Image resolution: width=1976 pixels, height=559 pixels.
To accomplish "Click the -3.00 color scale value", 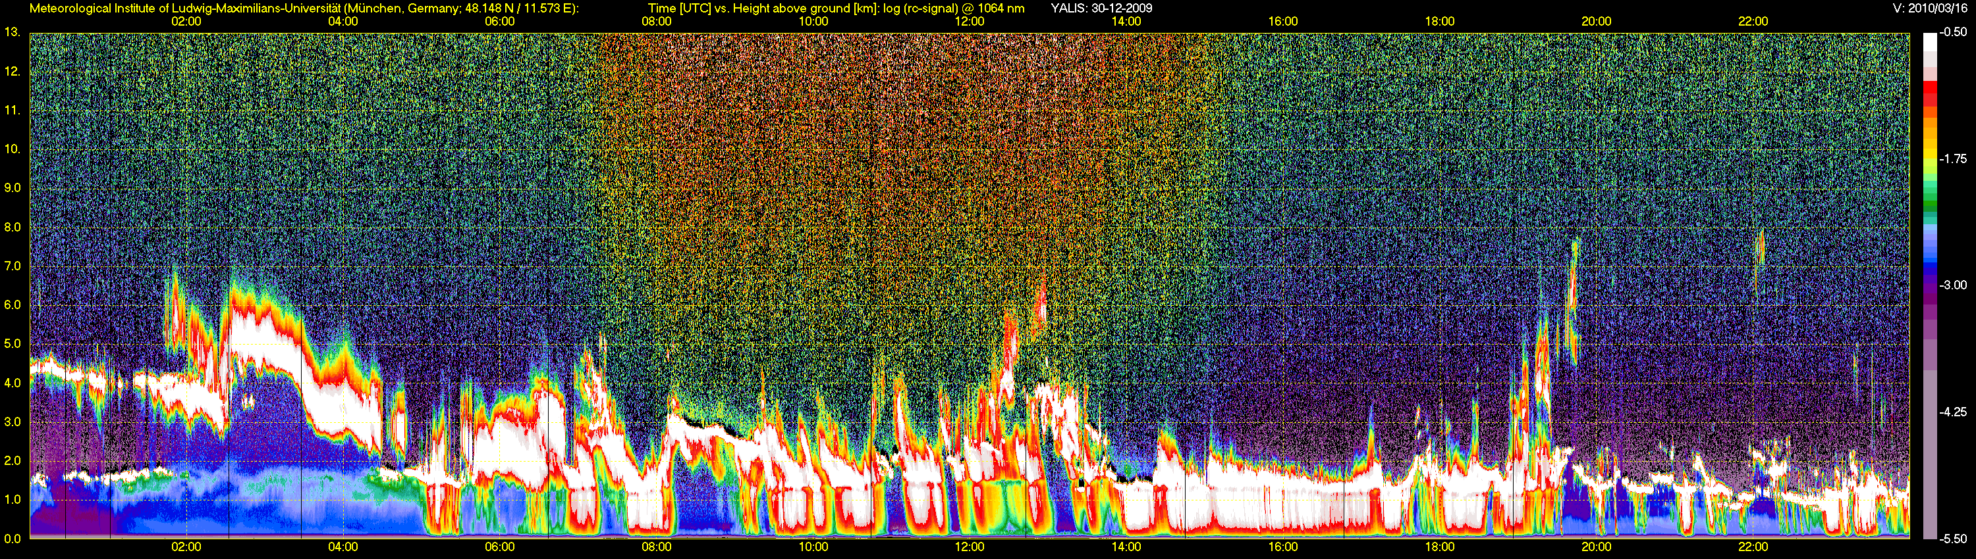I will [x=1953, y=285].
